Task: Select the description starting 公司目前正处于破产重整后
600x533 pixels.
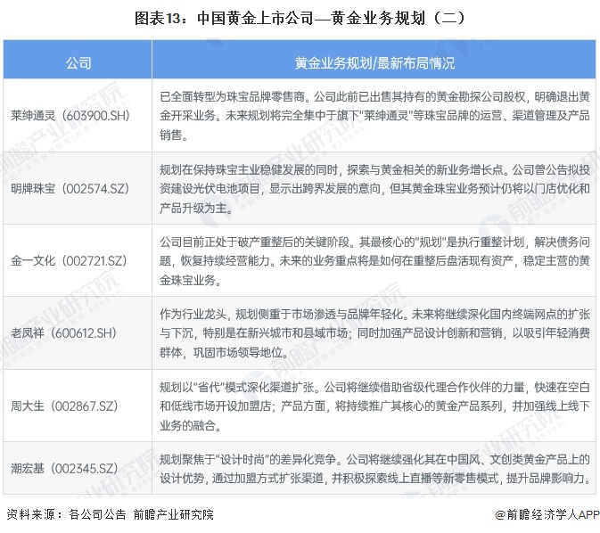Action: [x=374, y=261]
